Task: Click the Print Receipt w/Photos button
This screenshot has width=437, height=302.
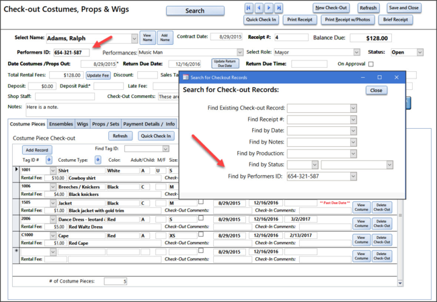Action: (346, 20)
